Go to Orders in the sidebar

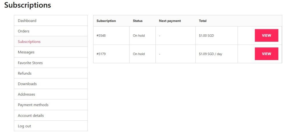[51, 31]
